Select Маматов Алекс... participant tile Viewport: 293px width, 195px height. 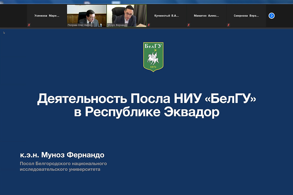[206, 16]
